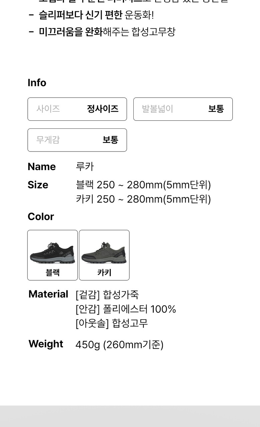260x427 pixels.
Task: Click the gray footer bar
Action: coord(130,416)
